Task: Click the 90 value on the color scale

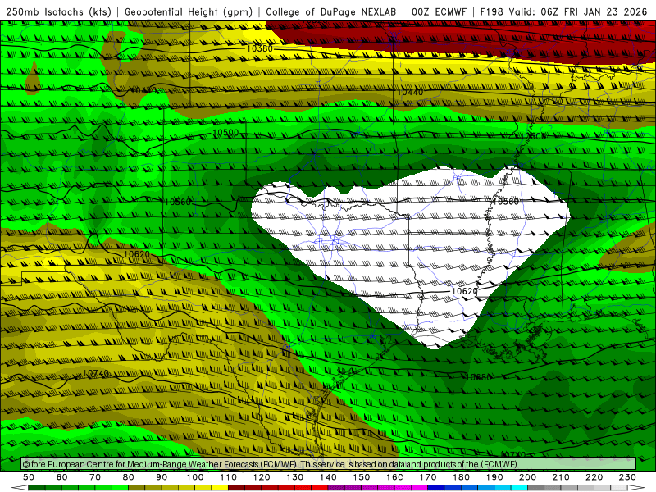Action: pyautogui.click(x=162, y=477)
